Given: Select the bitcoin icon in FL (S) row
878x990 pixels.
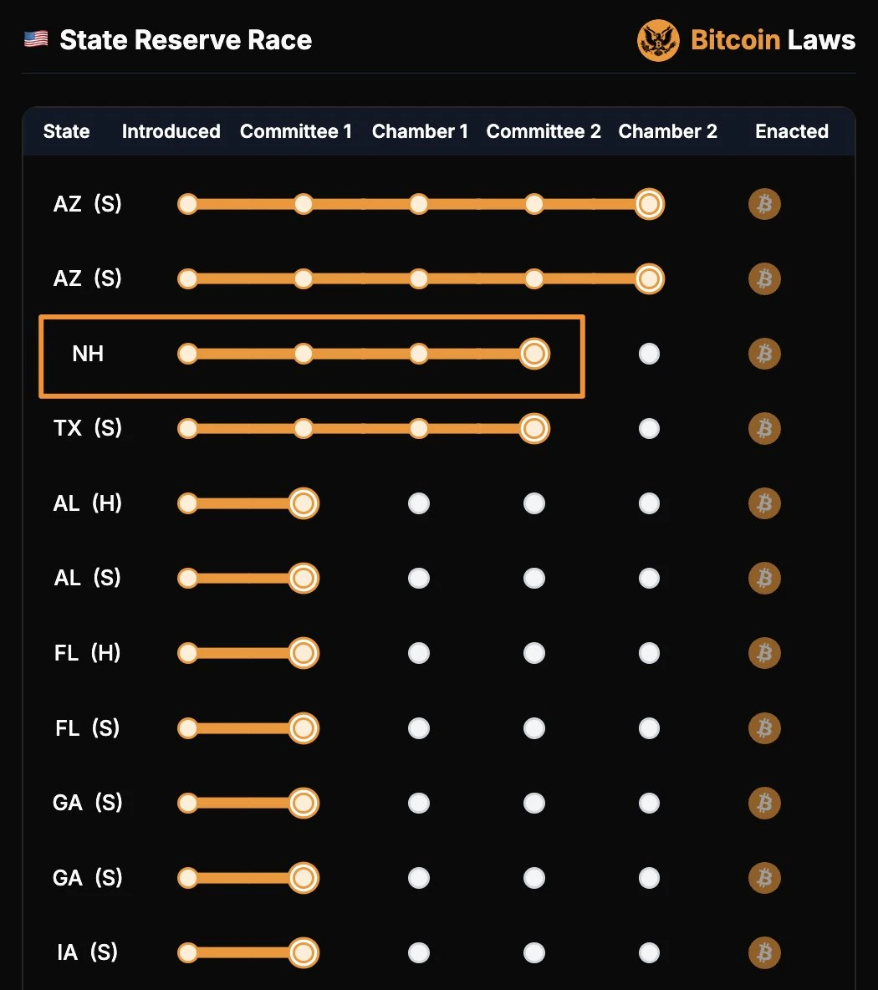Looking at the screenshot, I should pos(764,728).
